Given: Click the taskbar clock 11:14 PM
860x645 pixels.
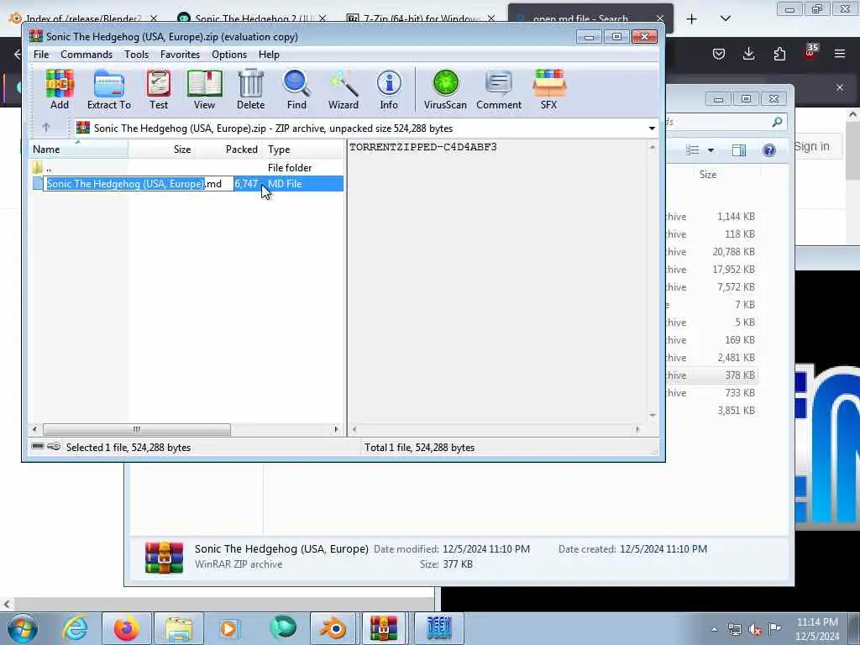Looking at the screenshot, I should [x=816, y=622].
